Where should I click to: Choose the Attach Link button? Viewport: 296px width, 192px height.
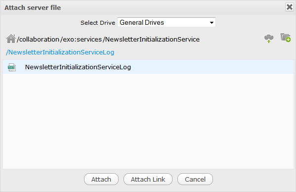pyautogui.click(x=148, y=179)
